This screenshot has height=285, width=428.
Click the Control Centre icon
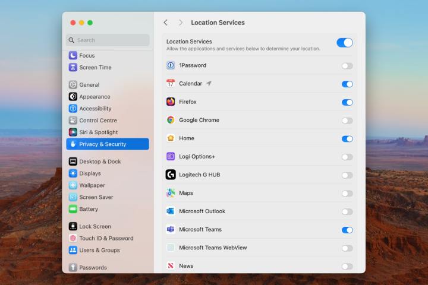point(73,121)
